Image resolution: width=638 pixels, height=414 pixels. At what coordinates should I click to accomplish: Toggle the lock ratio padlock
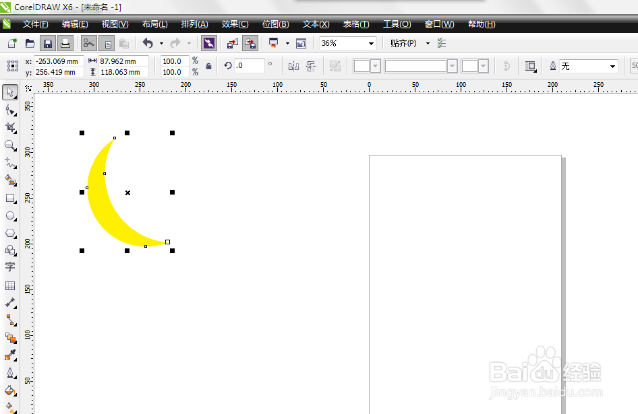tap(209, 66)
